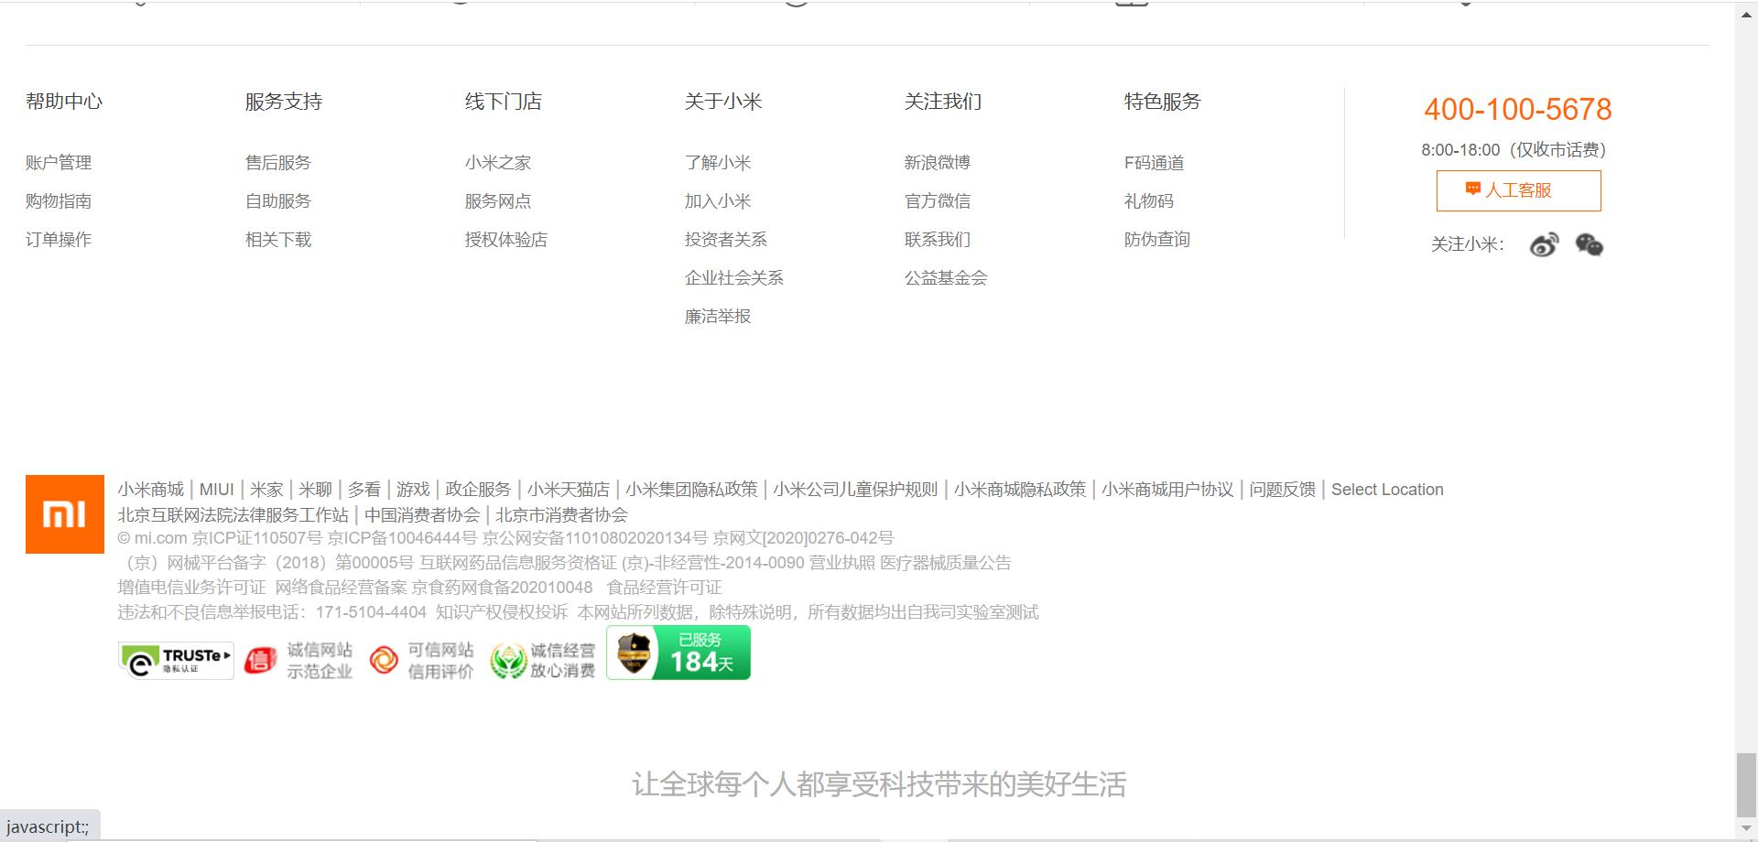Click 京ICP证110507号 license link
1758x842 pixels.
click(257, 538)
